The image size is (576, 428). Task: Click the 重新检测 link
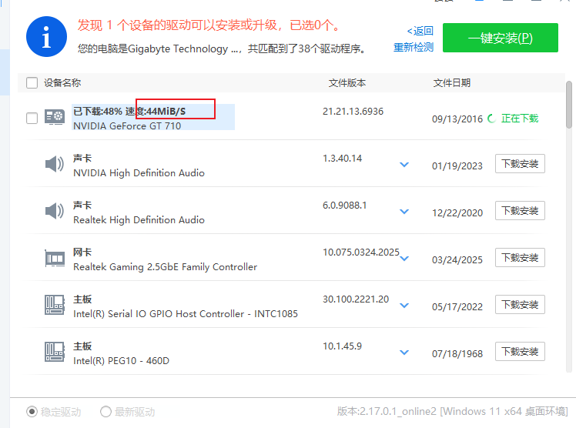click(414, 47)
